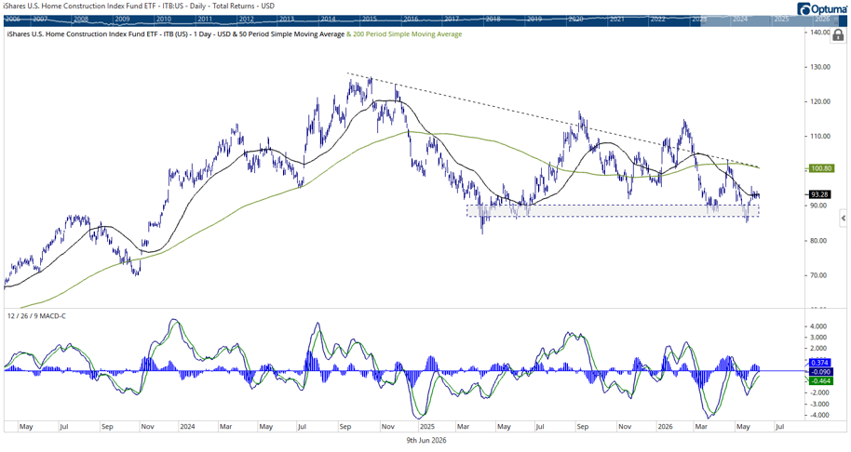Click the 140.00 price axis label

click(819, 33)
